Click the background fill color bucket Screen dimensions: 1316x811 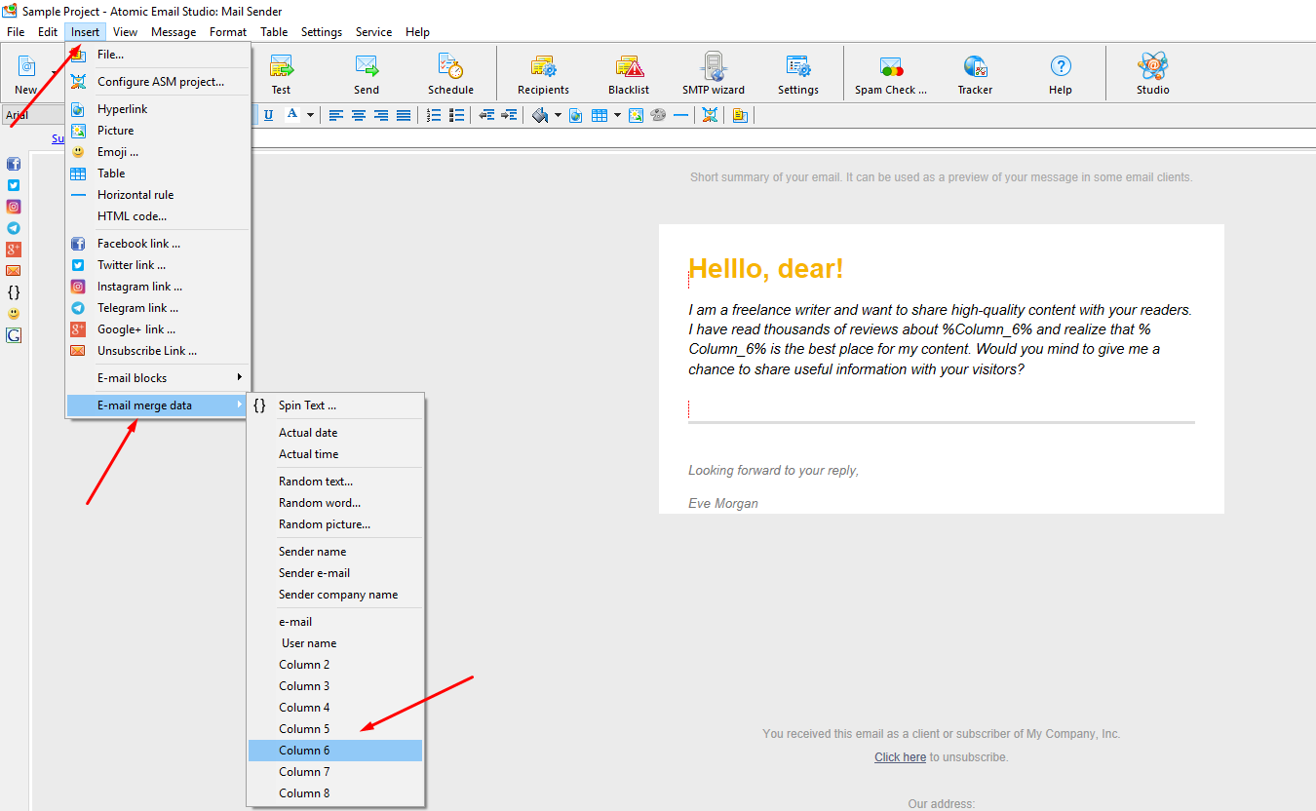(x=540, y=115)
